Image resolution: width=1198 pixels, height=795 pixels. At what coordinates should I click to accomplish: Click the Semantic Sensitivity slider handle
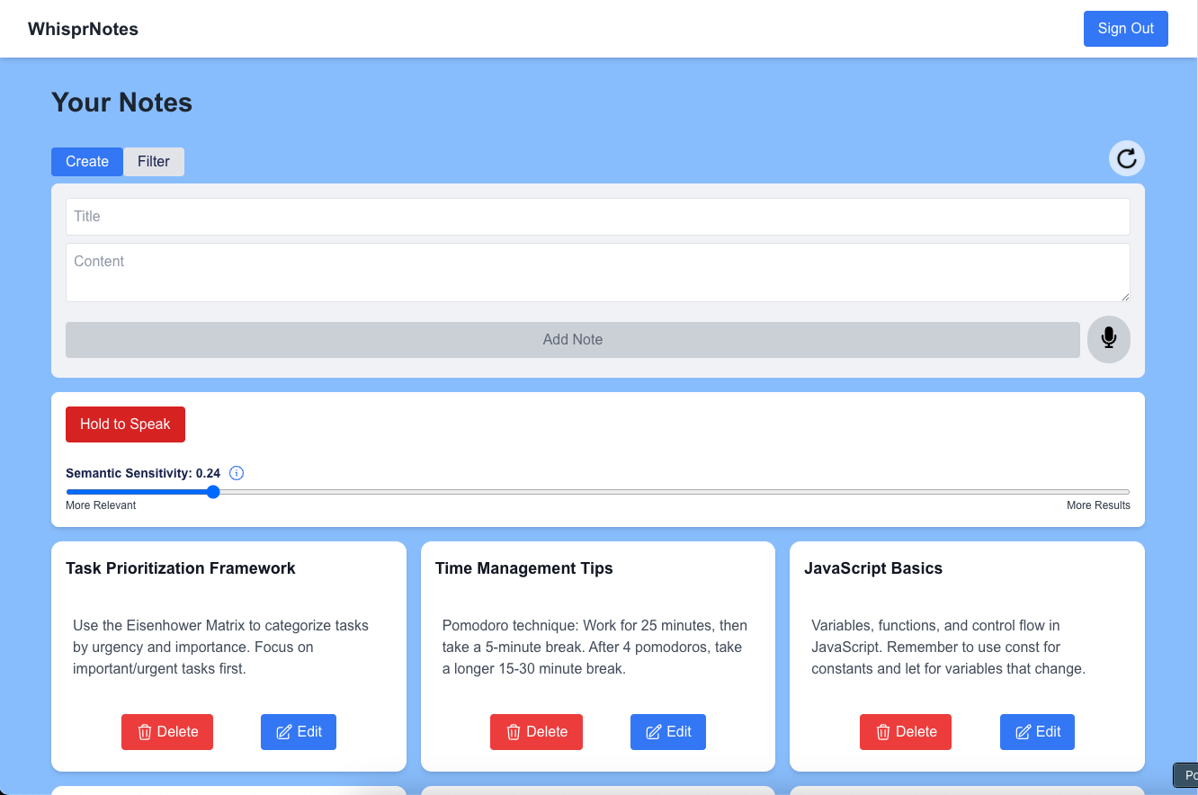coord(213,492)
